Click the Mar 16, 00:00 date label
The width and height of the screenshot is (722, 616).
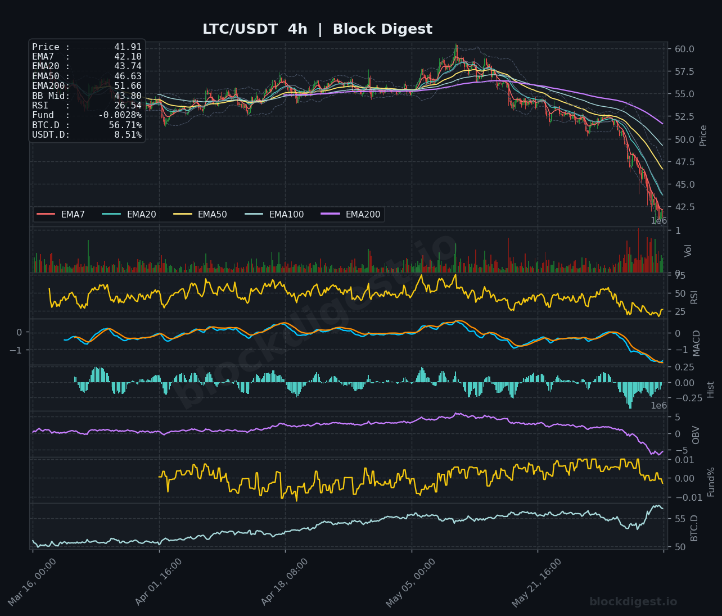click(33, 582)
